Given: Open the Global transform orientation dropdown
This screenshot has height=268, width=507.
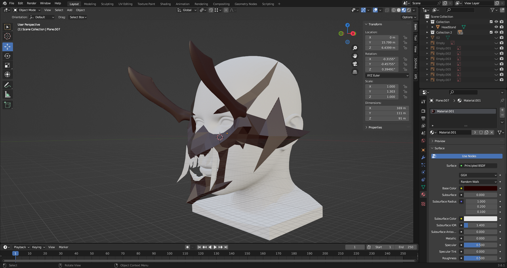Looking at the screenshot, I should (x=187, y=10).
